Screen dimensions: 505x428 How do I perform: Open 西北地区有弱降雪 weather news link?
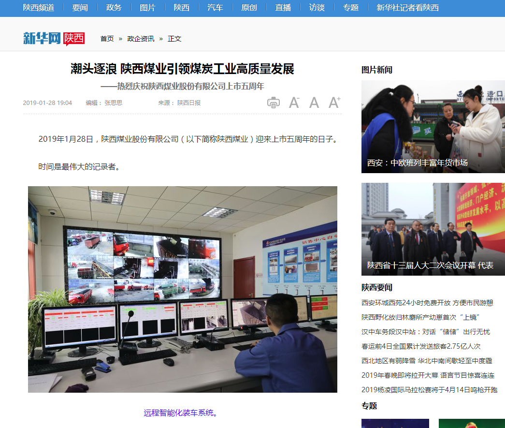pos(427,361)
